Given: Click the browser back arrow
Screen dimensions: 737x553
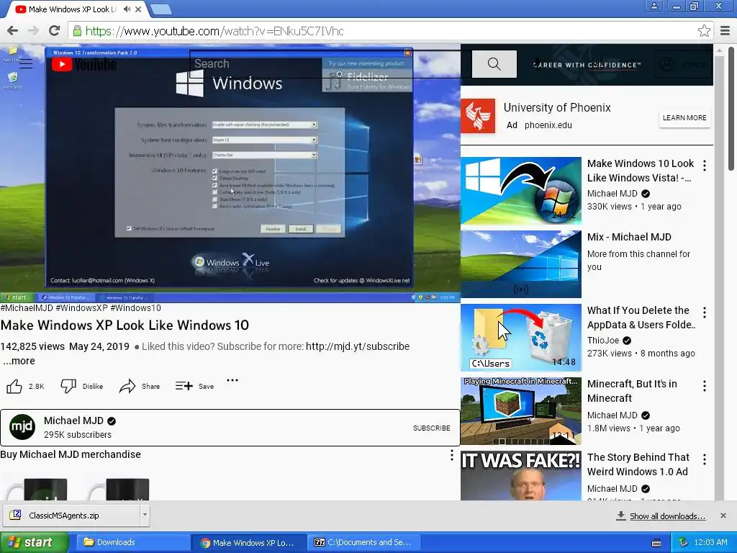Looking at the screenshot, I should [13, 31].
